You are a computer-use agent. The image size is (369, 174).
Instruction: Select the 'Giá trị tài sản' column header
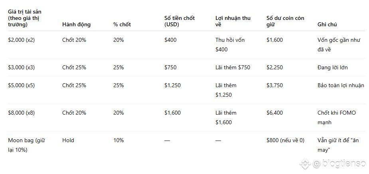pos(25,18)
